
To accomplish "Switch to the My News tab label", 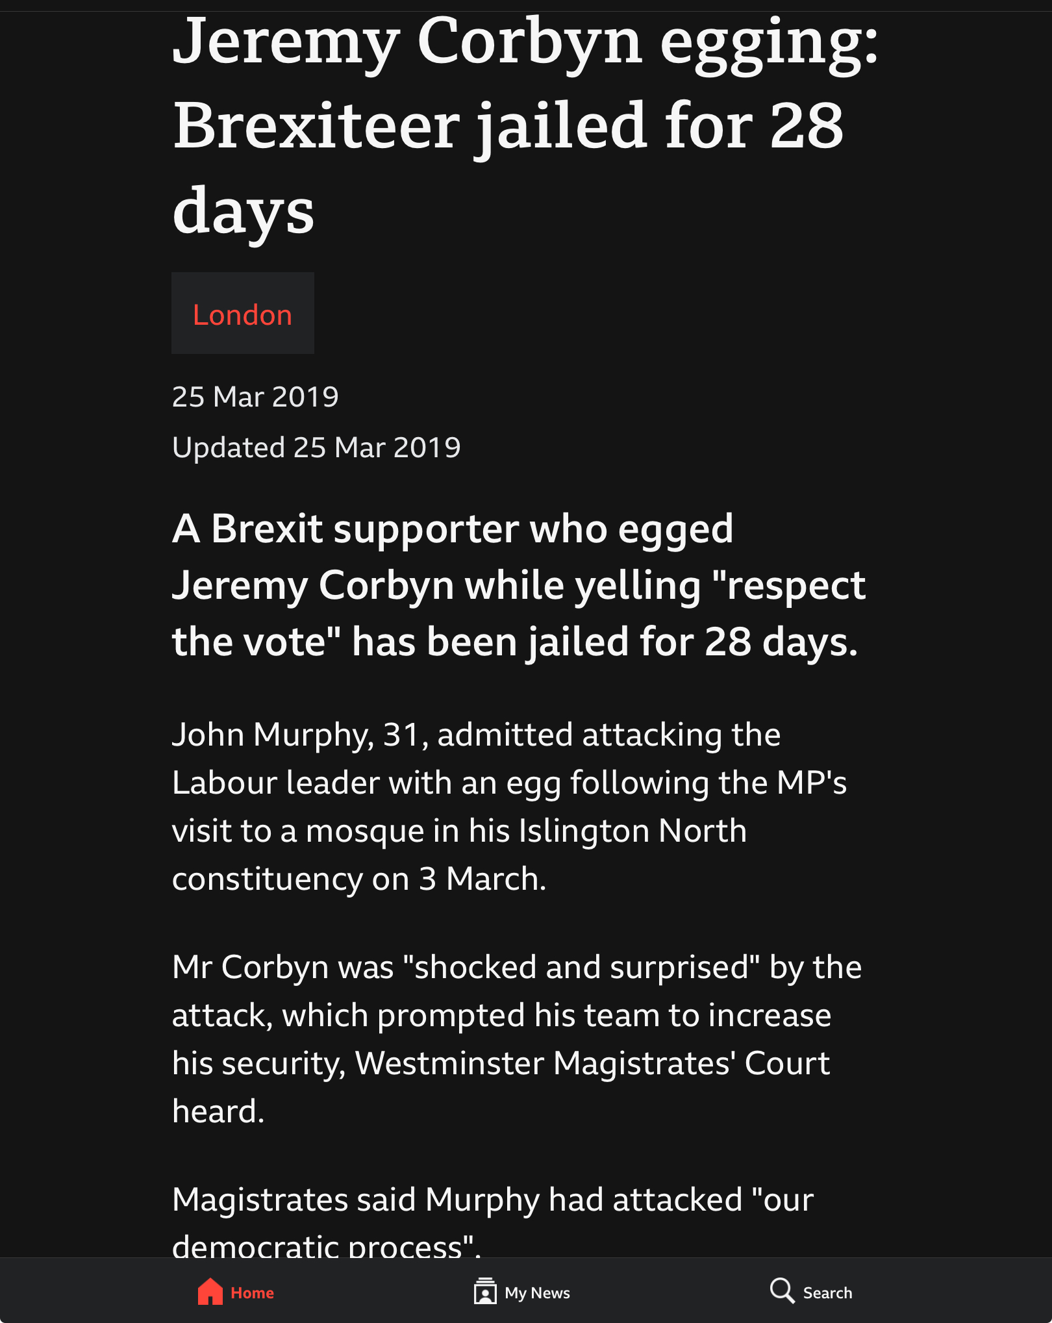I will point(538,1292).
